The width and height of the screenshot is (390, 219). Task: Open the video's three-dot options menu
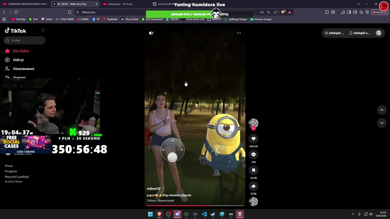(239, 33)
